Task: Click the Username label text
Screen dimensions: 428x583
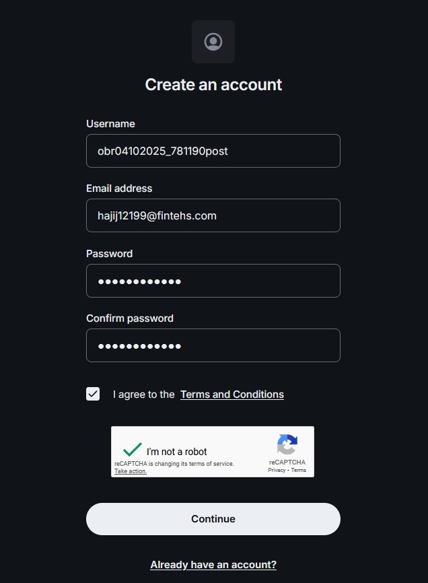Action: tap(110, 124)
